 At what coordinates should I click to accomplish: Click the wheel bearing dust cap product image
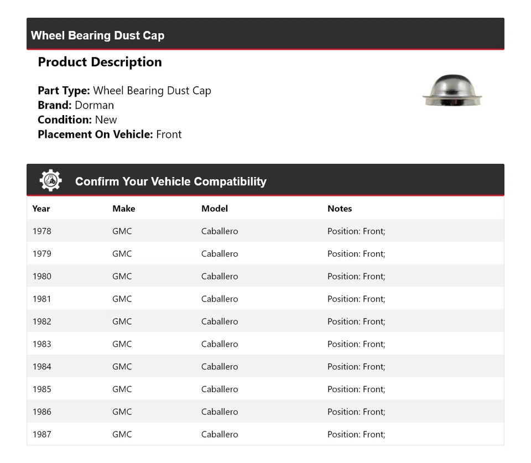point(452,92)
